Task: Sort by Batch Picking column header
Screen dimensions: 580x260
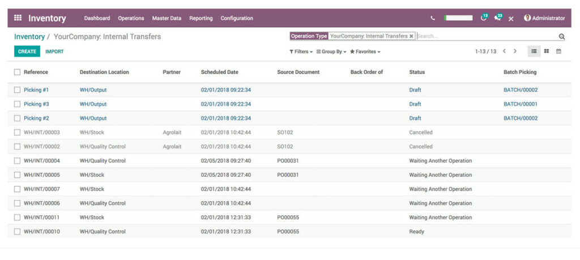Action: pyautogui.click(x=520, y=72)
